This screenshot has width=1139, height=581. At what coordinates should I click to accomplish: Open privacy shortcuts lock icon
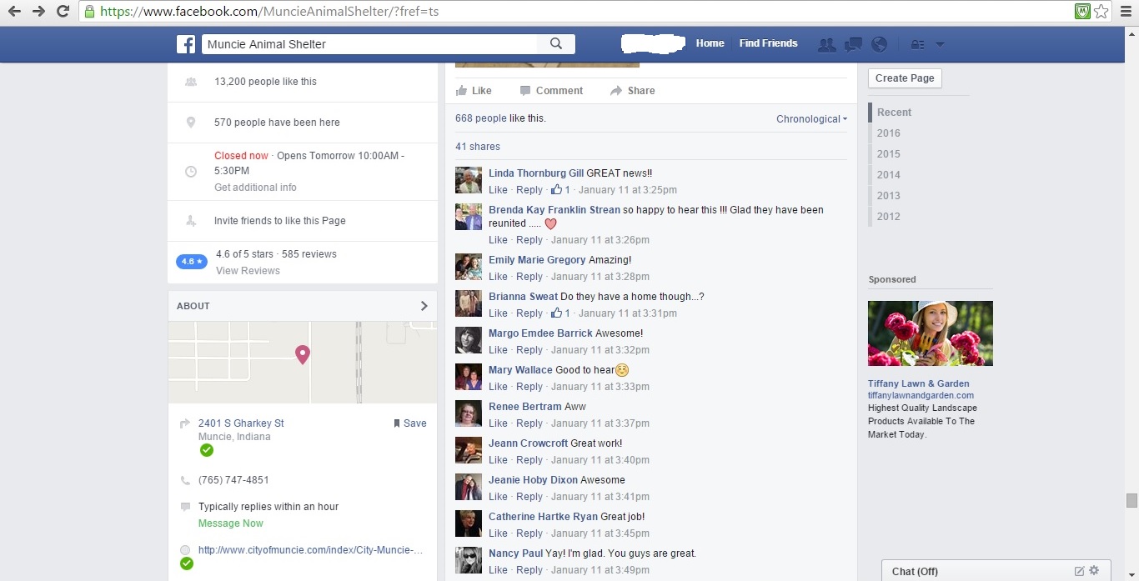click(x=917, y=44)
